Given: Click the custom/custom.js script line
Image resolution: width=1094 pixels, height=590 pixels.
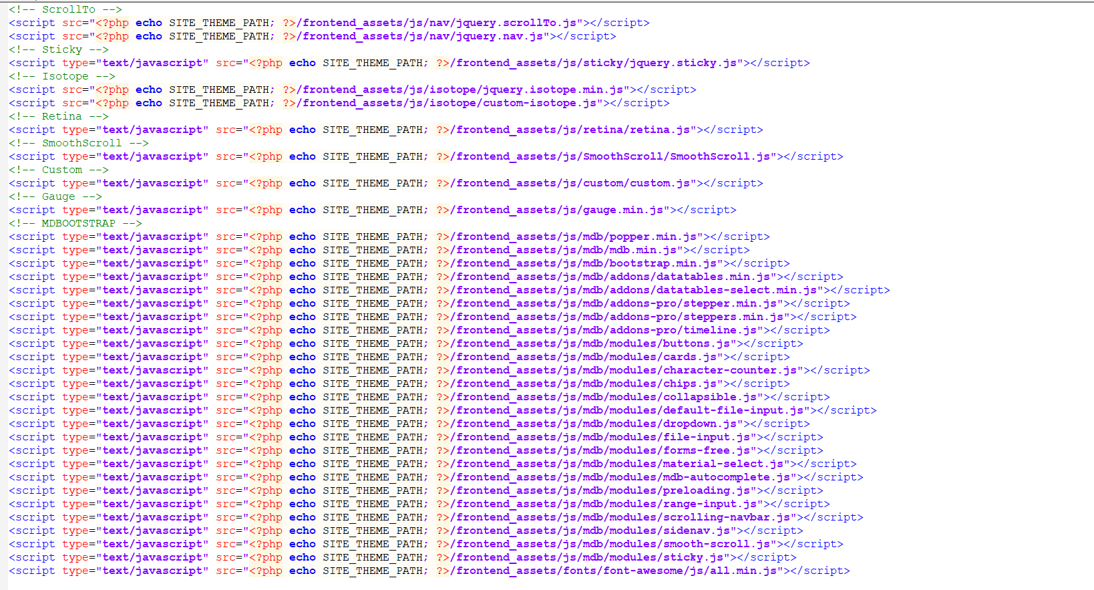Looking at the screenshot, I should click(x=386, y=183).
